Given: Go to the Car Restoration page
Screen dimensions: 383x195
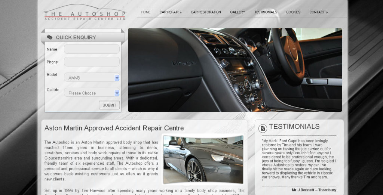Looking at the screenshot, I should point(206,12).
